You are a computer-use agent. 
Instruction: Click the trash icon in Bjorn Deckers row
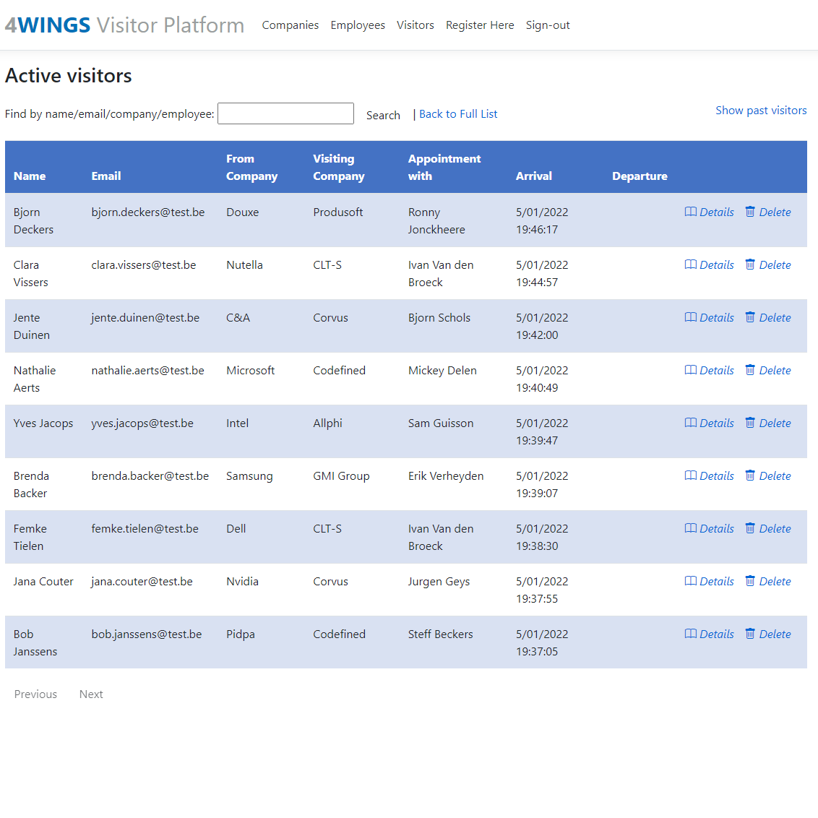pos(749,211)
